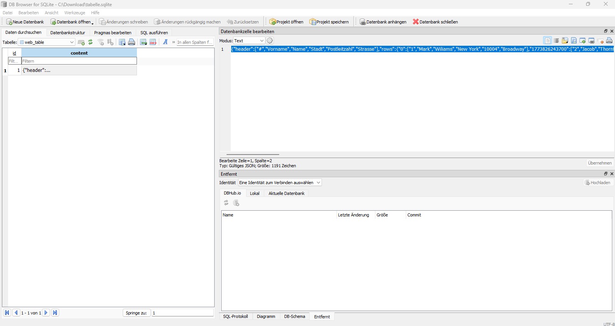Screen dimensions: 615x326
Task: Expand the Modus Text dropdown
Action: (x=249, y=41)
